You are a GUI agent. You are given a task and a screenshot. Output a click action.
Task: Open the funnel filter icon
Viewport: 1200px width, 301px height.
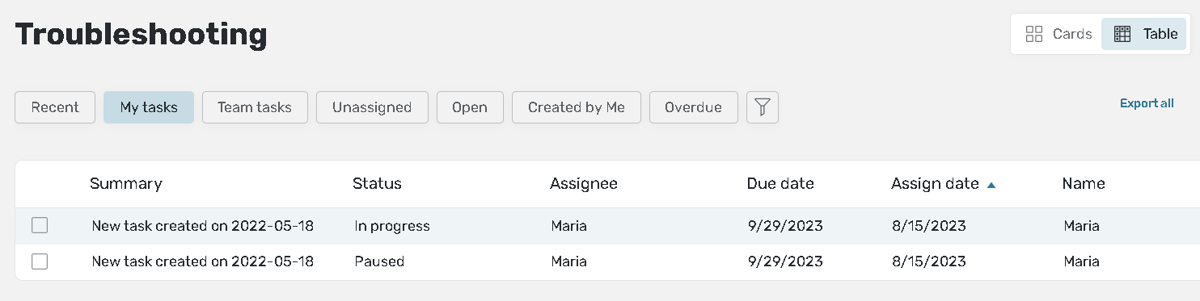[x=762, y=107]
